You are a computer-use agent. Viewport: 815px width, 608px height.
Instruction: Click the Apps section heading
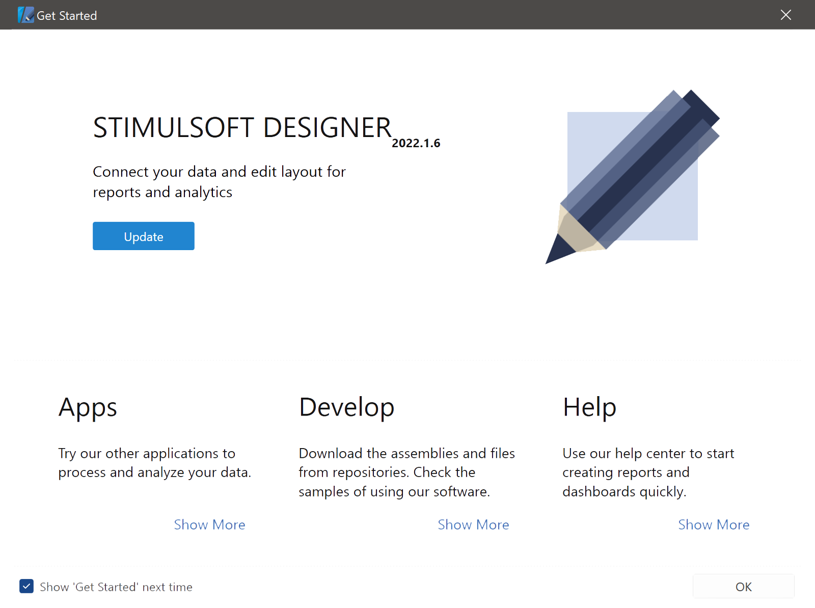[x=88, y=407]
